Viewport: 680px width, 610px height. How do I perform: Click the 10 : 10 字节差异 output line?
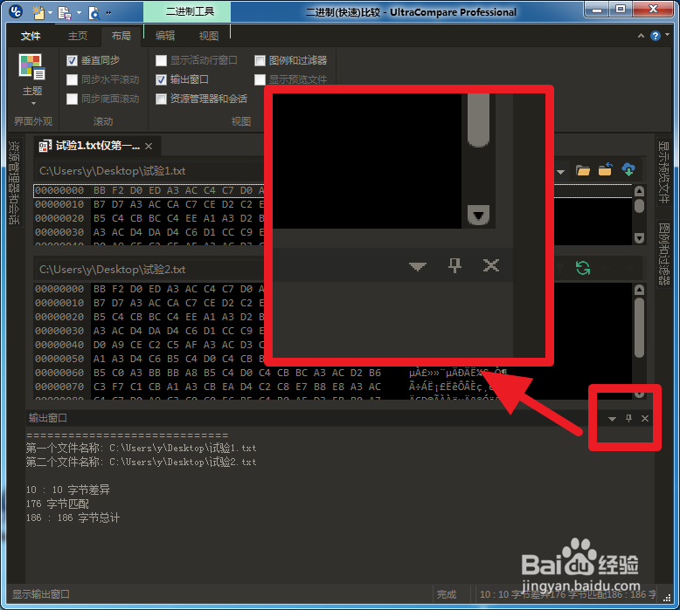67,490
